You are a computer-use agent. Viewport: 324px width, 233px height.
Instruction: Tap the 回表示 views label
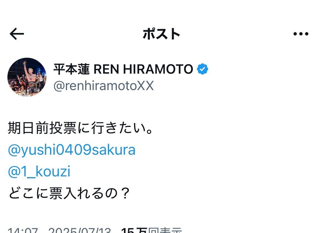(x=165, y=230)
